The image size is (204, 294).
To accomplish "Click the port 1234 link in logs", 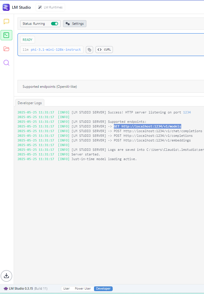I will click(x=187, y=112).
